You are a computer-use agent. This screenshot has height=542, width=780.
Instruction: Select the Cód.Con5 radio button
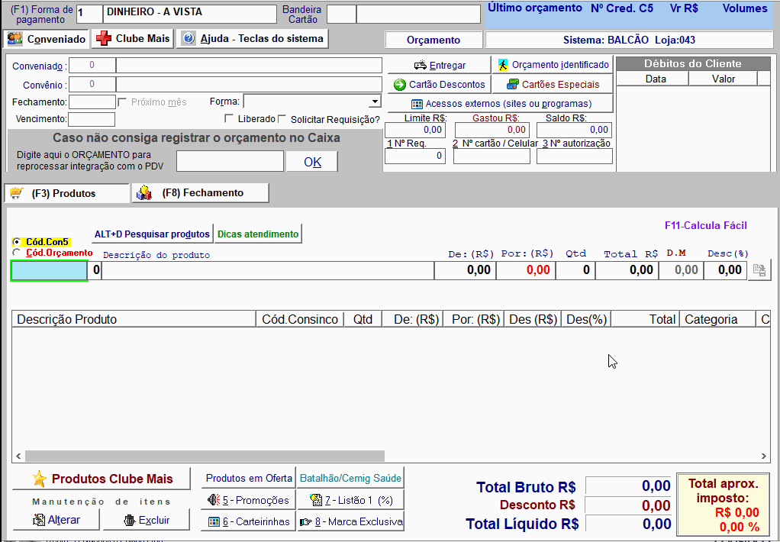[17, 241]
